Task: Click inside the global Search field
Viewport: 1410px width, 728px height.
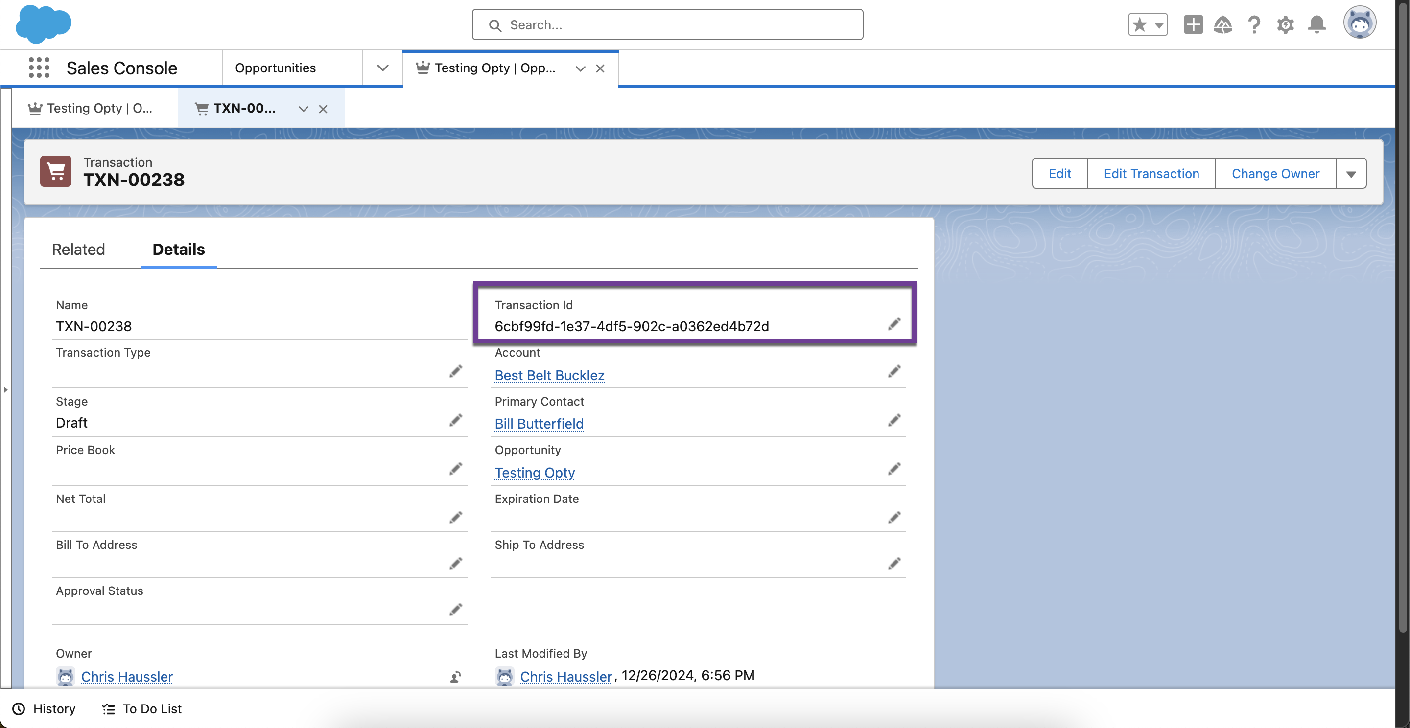Action: coord(667,24)
